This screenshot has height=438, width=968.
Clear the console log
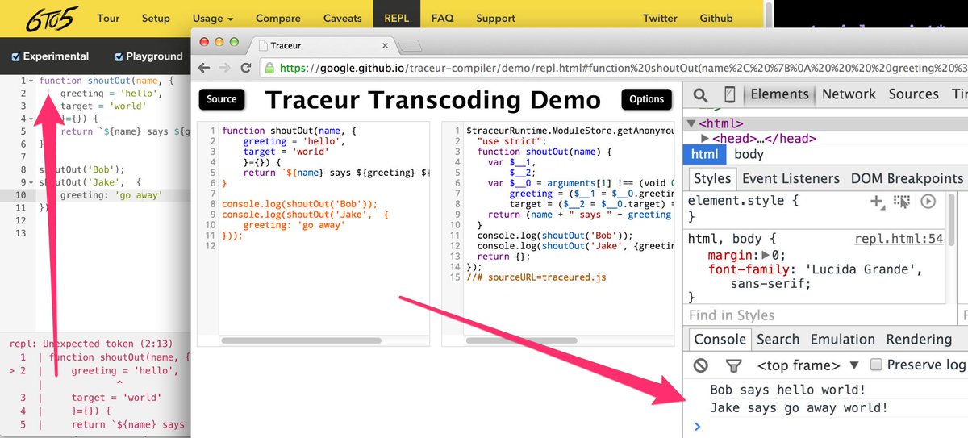point(700,365)
